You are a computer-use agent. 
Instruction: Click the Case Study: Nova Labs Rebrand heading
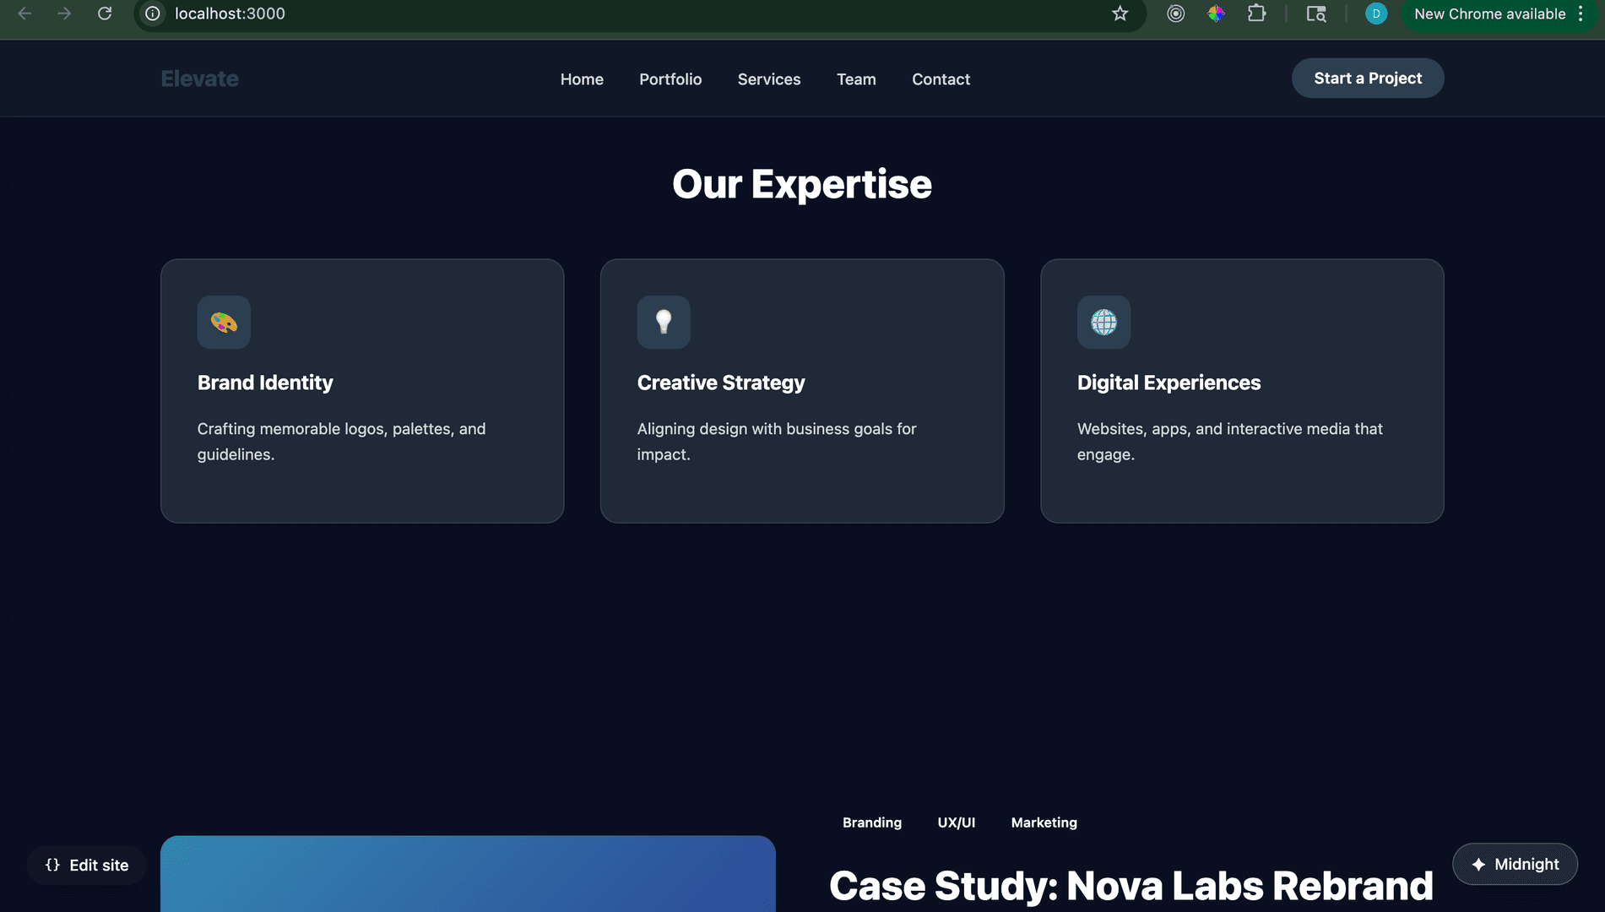1131,886
